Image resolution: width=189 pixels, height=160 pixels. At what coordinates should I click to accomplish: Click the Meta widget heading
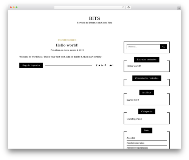click(147, 130)
